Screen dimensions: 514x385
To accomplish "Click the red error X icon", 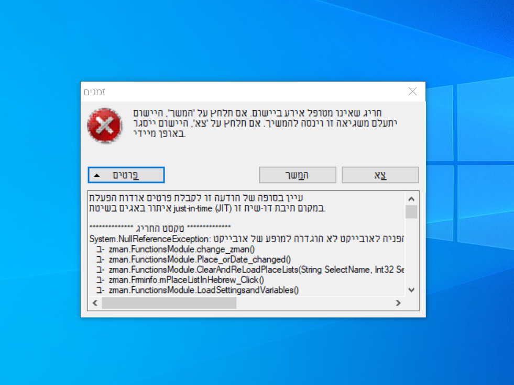I will point(105,126).
